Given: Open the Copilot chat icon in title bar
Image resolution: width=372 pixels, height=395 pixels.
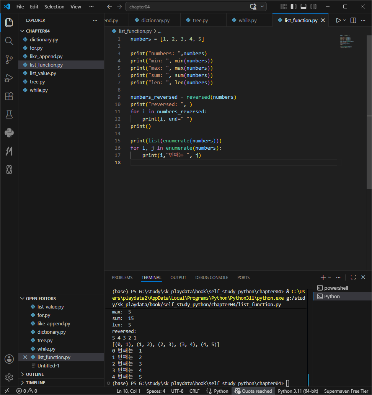Looking at the screenshot, I should [253, 7].
